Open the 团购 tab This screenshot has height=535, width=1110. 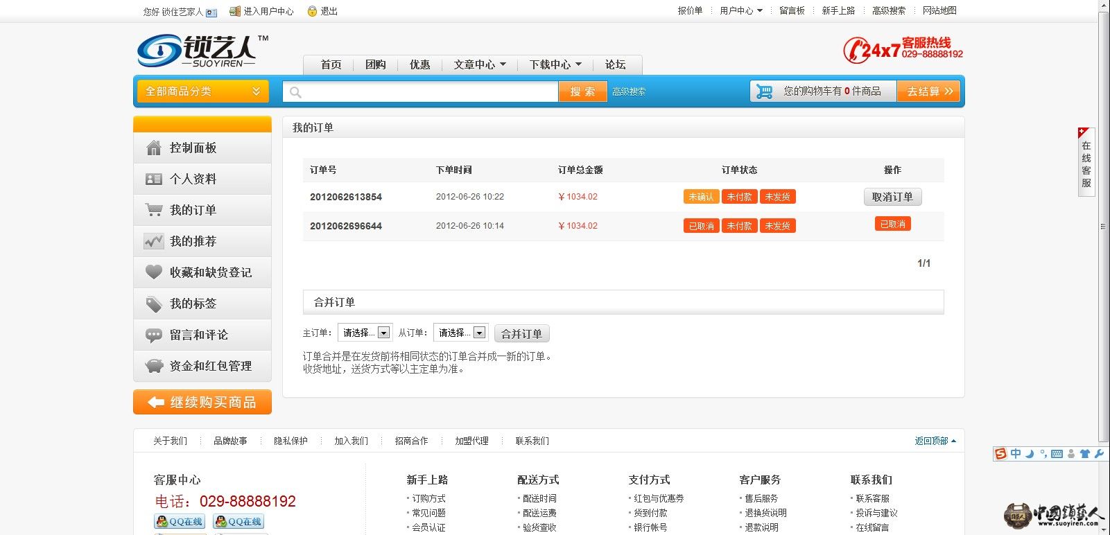(375, 64)
